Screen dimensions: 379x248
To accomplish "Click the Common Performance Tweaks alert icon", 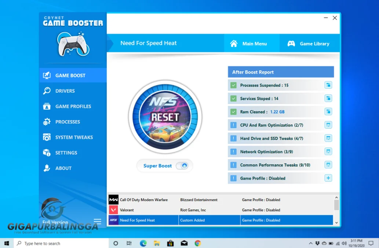I will [233, 165].
